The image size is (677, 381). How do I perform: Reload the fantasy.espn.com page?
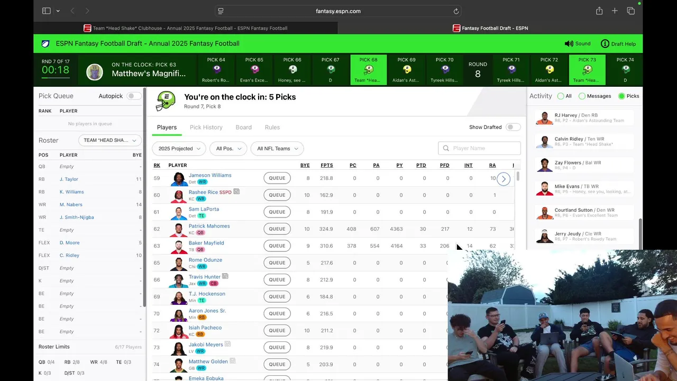tap(456, 11)
